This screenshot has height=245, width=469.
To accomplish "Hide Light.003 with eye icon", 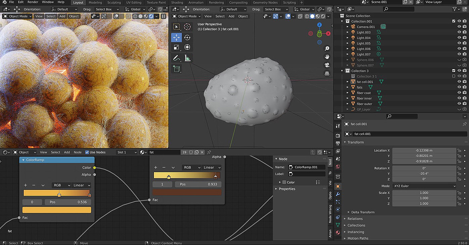I will tap(459, 32).
